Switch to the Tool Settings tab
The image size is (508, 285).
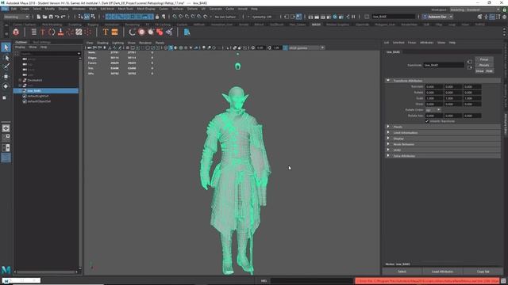click(41, 42)
